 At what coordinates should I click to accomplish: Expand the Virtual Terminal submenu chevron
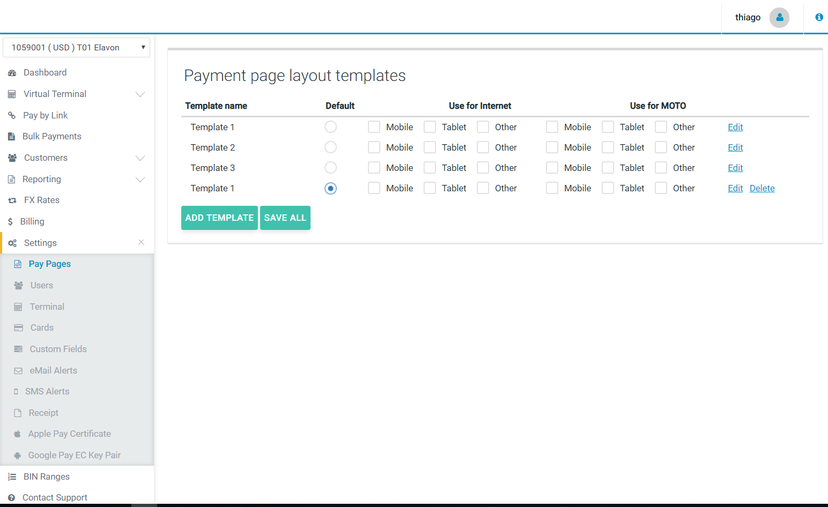click(140, 94)
